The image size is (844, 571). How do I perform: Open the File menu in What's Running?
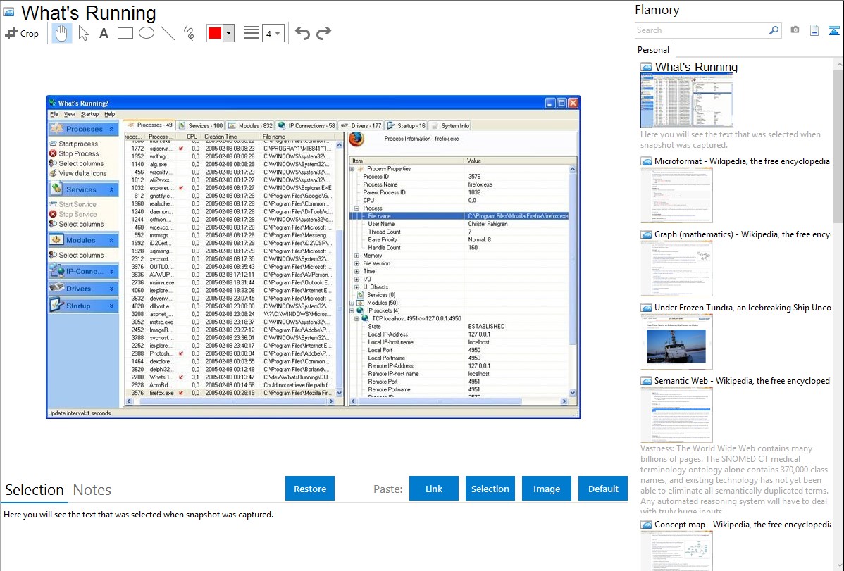pos(54,114)
